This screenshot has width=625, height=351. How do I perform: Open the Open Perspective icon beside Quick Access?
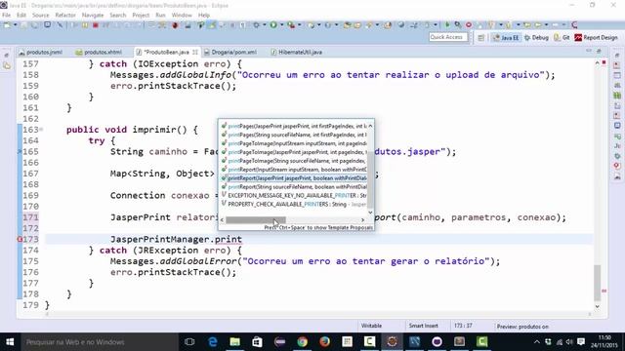tap(481, 38)
